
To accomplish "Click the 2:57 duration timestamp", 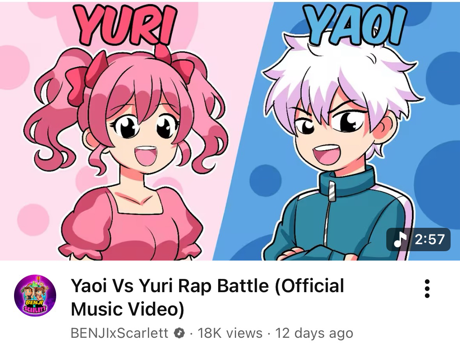I will (x=430, y=239).
